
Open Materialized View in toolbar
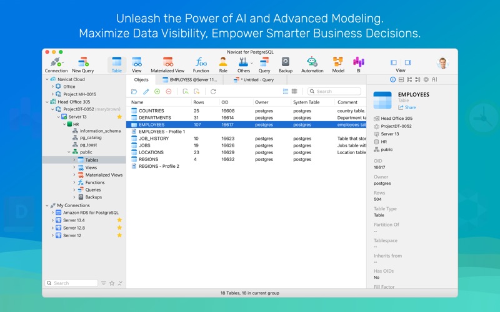[167, 65]
